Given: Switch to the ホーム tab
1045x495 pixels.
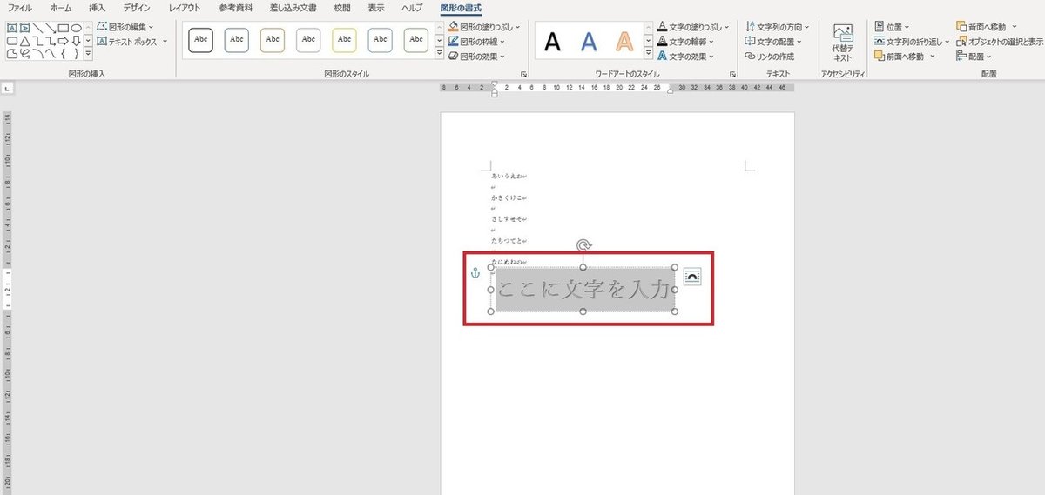Looking at the screenshot, I should (61, 8).
